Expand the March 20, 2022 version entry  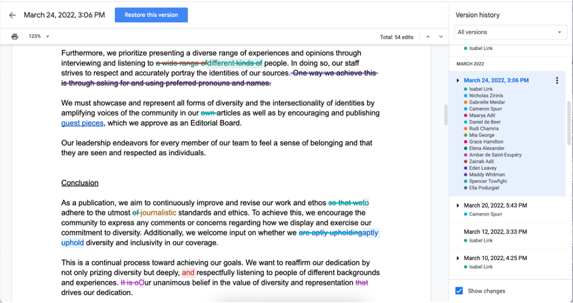click(x=458, y=206)
